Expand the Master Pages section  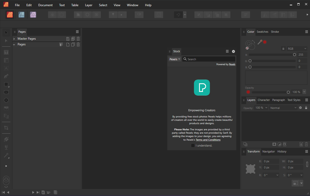[14, 39]
